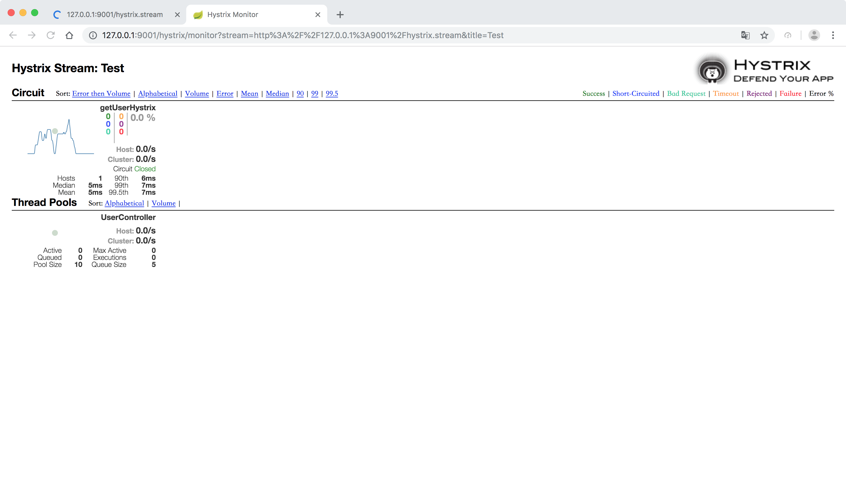Click the Timeout legend label
The height and width of the screenshot is (484, 846).
[726, 94]
